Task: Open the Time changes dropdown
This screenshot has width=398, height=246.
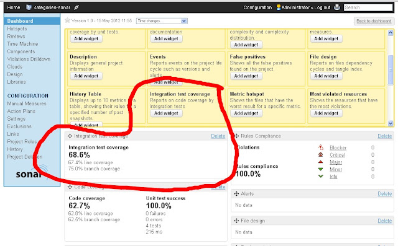Action: point(162,20)
